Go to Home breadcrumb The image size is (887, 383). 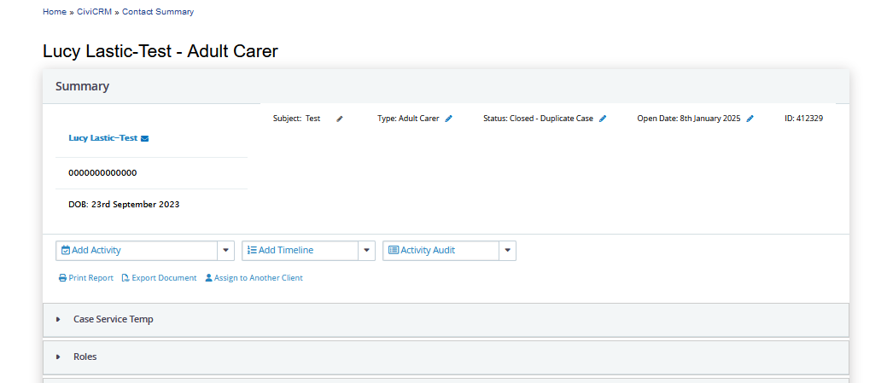pyautogui.click(x=55, y=11)
